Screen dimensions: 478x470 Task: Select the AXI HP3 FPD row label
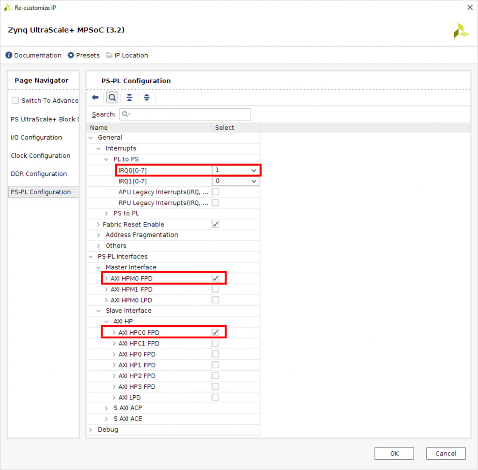137,386
